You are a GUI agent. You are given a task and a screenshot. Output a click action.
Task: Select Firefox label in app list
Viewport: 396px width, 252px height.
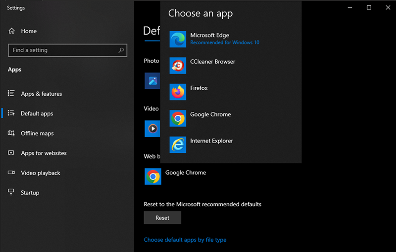[199, 88]
